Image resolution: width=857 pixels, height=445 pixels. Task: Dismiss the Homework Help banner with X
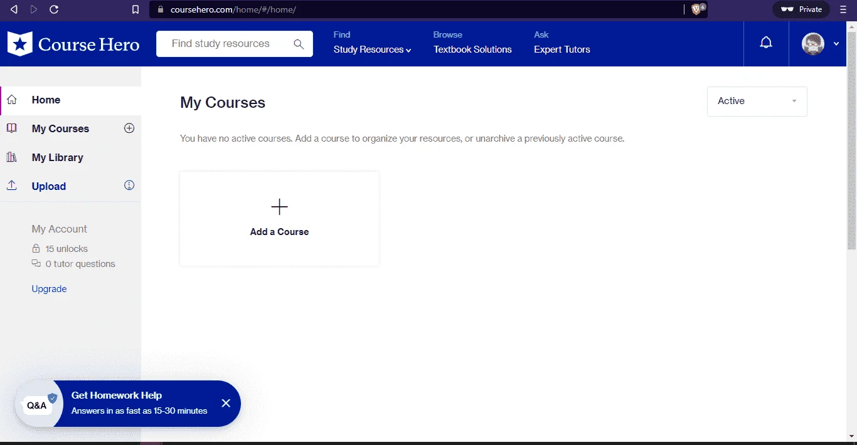[226, 403]
